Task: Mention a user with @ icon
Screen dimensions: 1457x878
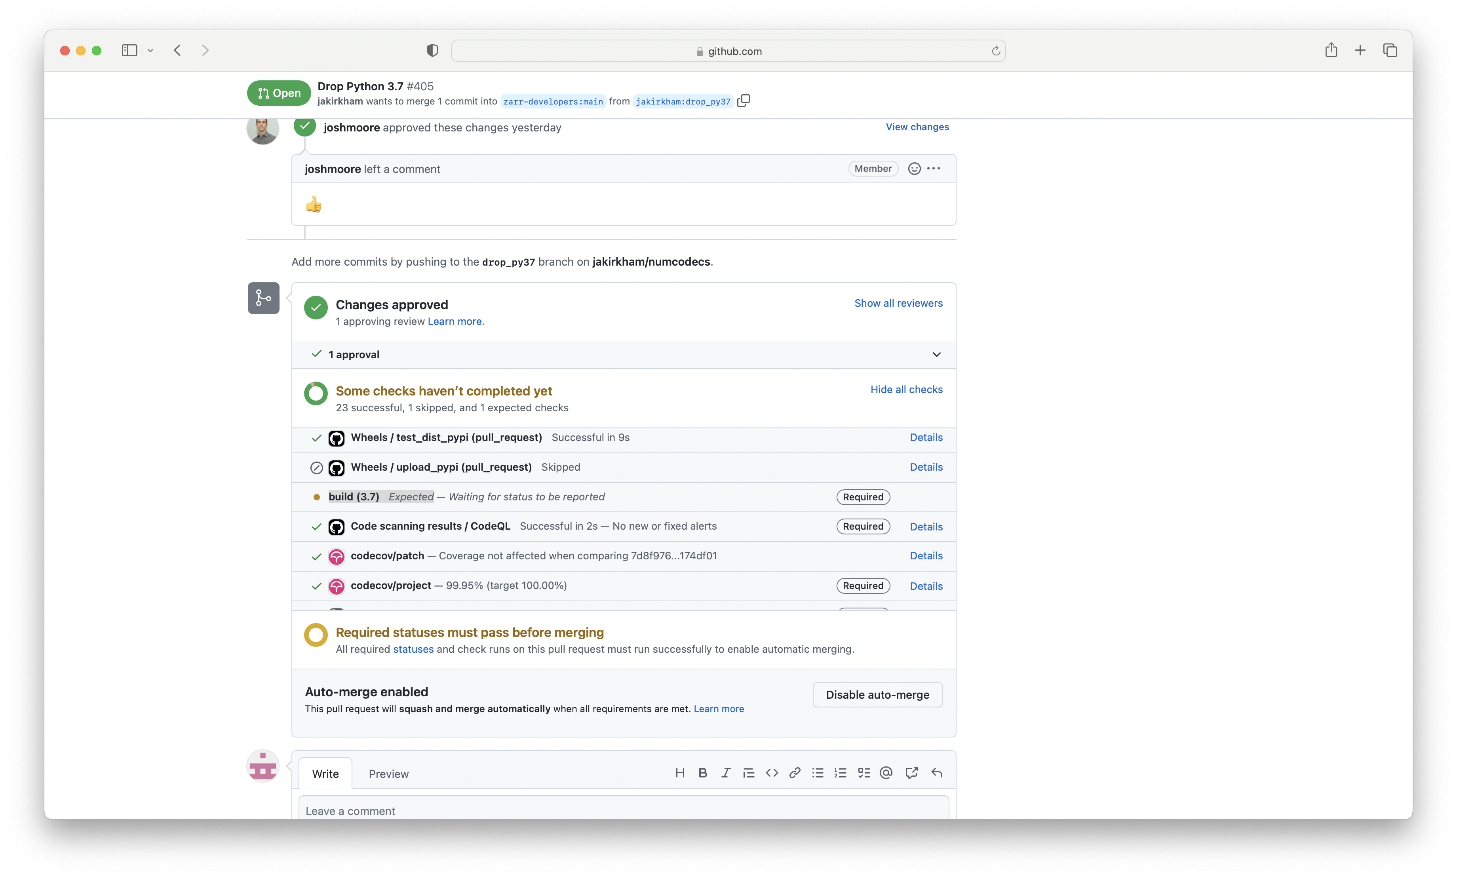Action: pos(886,773)
